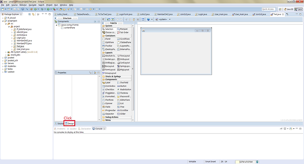The width and height of the screenshot is (304, 164).
Task: Expand the ff_shcool project
Action: [x=3, y=18]
